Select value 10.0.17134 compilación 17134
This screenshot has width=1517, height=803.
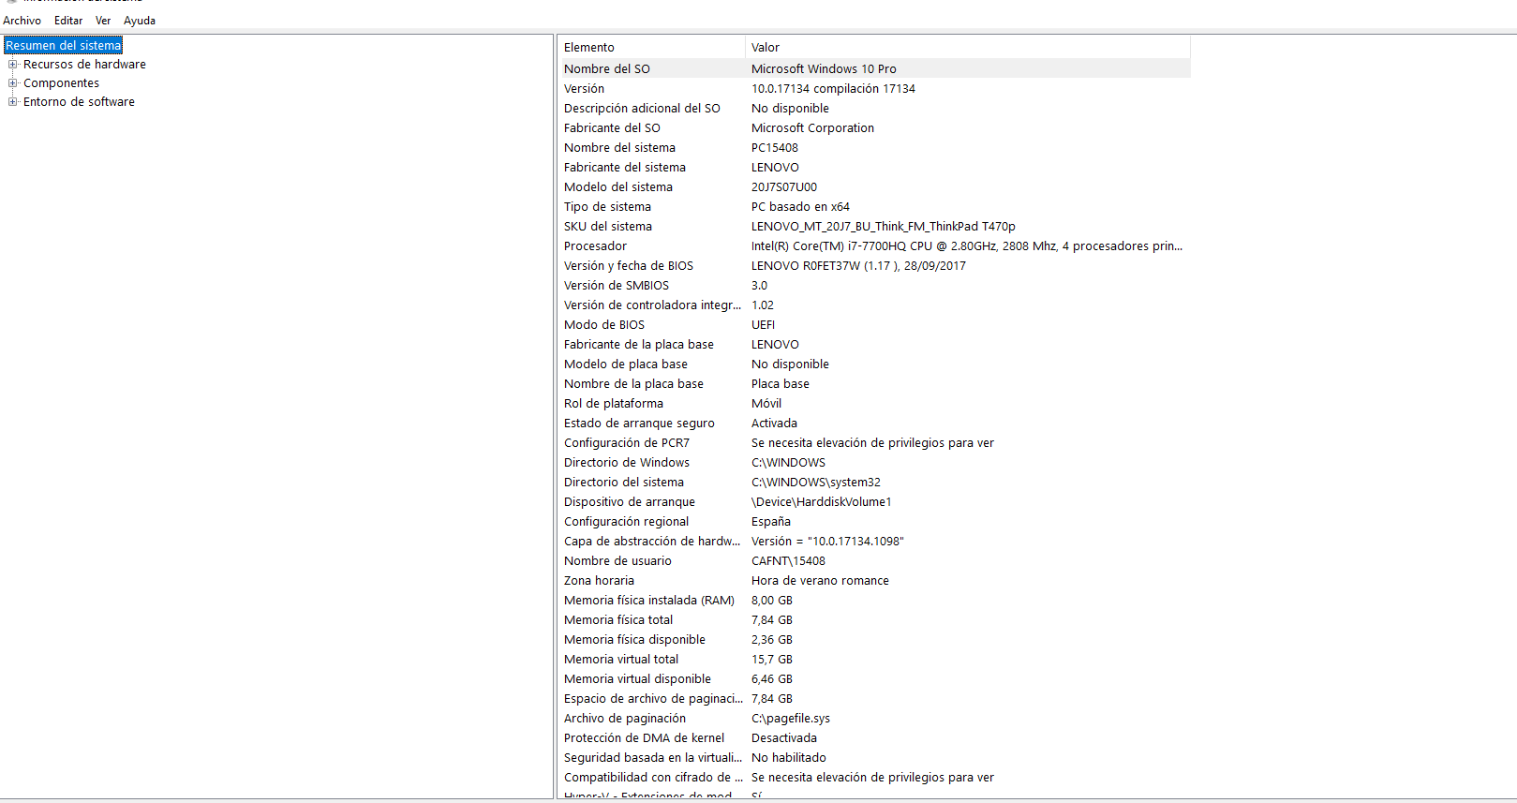[833, 88]
